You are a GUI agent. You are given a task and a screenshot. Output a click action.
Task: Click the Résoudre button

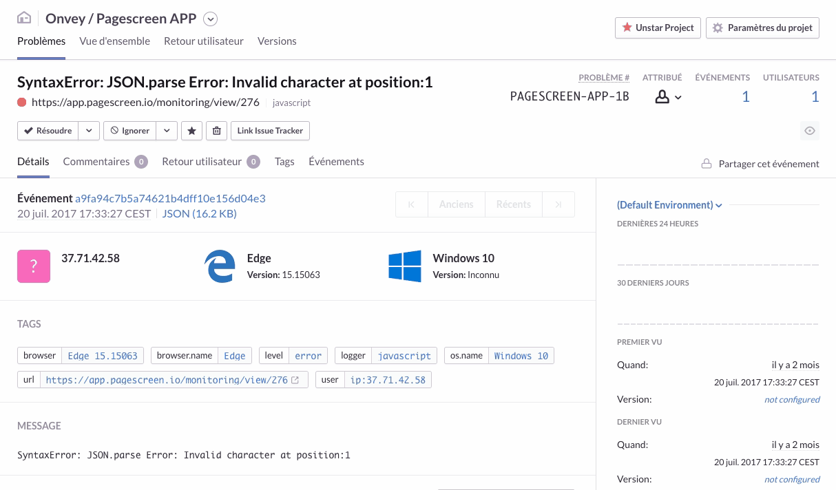(48, 131)
